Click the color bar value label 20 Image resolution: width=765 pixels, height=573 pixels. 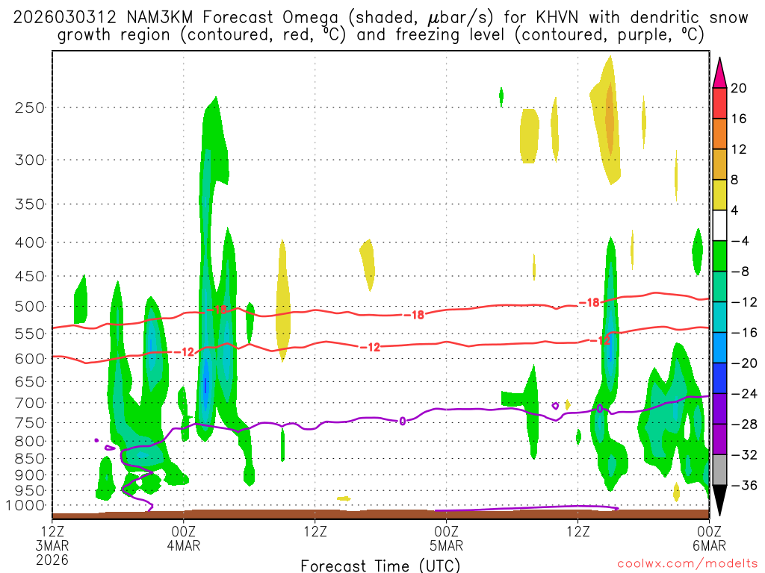click(739, 88)
